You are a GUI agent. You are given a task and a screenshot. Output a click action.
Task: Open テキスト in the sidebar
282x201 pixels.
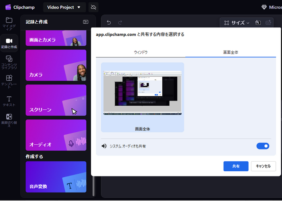click(9, 101)
